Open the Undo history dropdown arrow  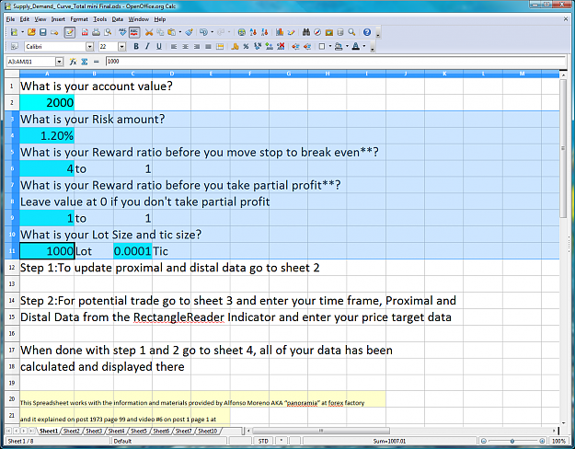(x=212, y=32)
